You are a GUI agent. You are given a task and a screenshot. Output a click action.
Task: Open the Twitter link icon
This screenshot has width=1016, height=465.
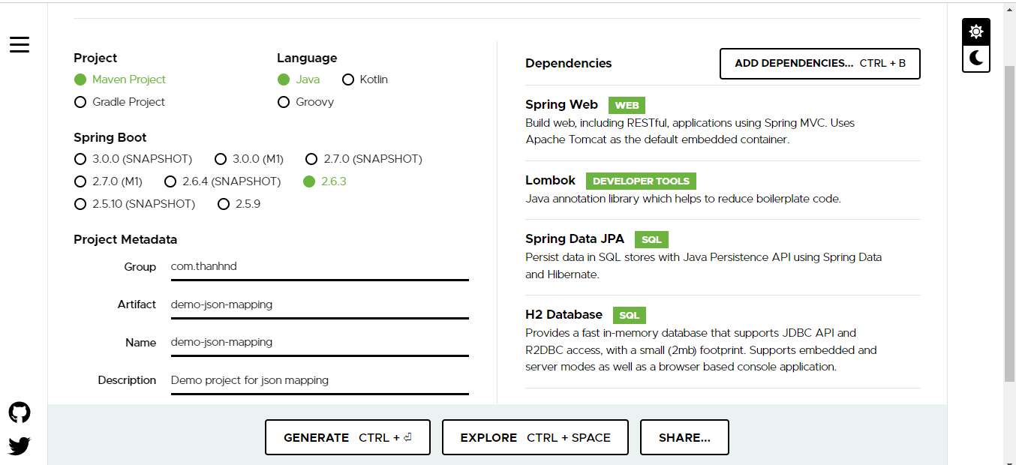coord(20,446)
